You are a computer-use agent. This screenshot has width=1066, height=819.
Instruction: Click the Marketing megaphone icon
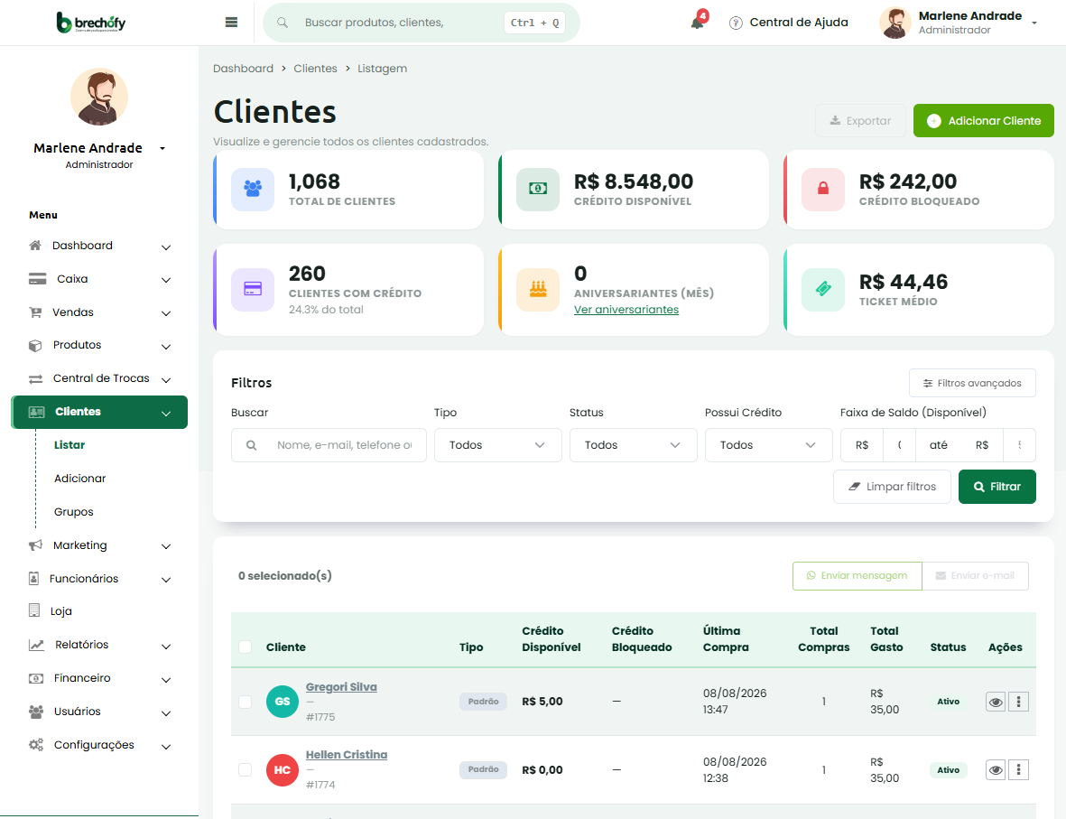point(35,545)
